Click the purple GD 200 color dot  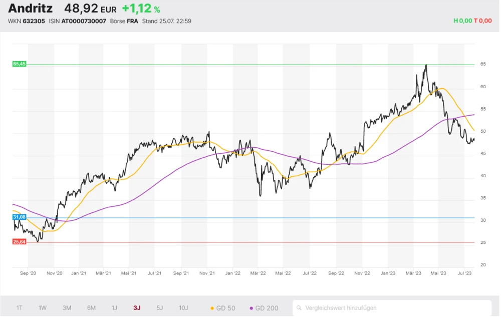(251, 308)
